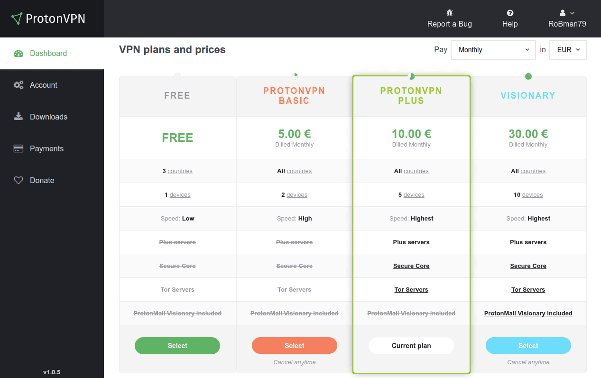Click the Downloads sidebar icon

coord(18,116)
